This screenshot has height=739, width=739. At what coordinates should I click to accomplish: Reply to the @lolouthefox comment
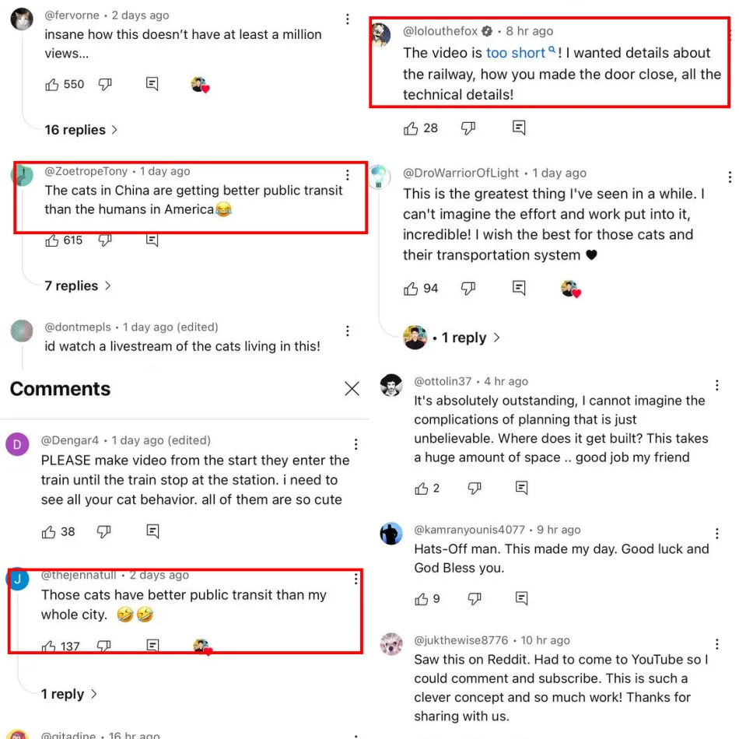pyautogui.click(x=519, y=128)
